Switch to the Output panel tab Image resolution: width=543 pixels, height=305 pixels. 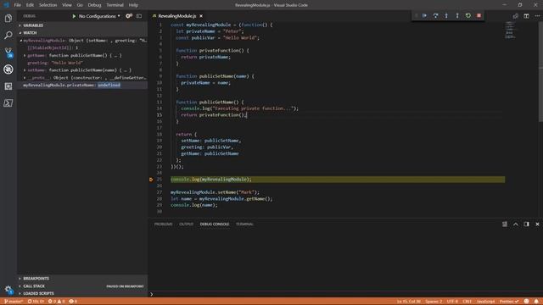click(186, 224)
